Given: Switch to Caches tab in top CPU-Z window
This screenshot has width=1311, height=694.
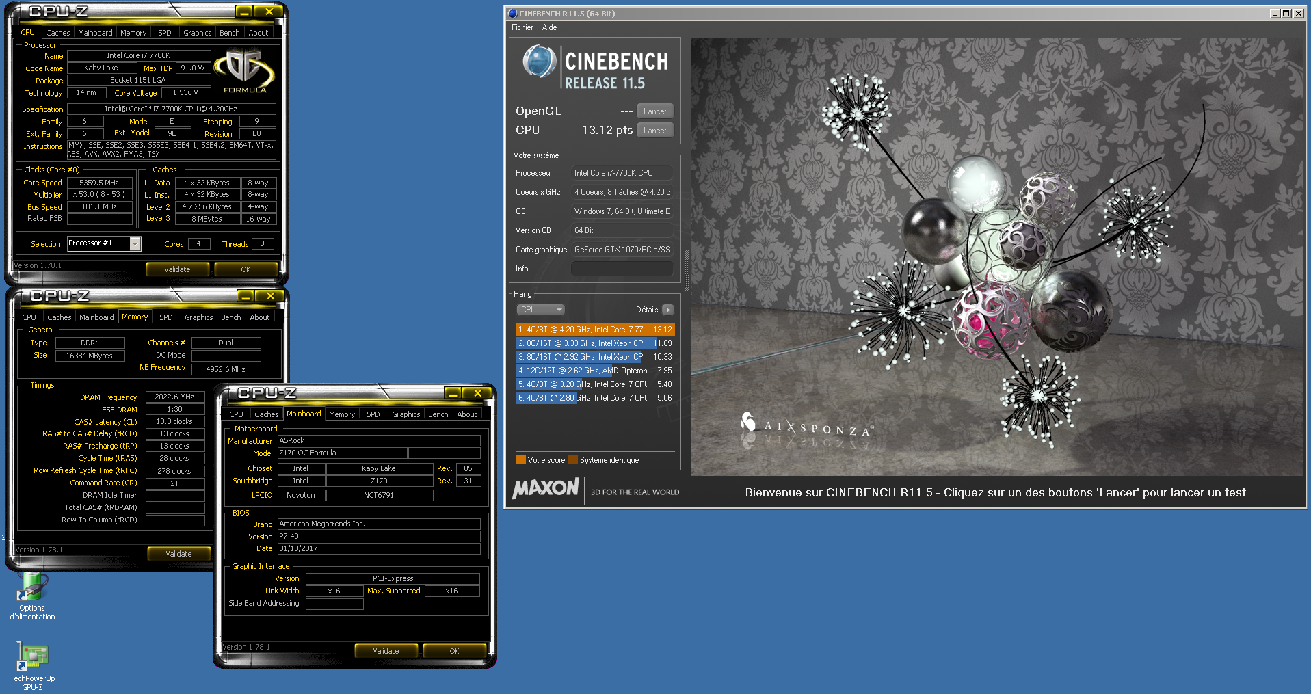Looking at the screenshot, I should click(58, 33).
